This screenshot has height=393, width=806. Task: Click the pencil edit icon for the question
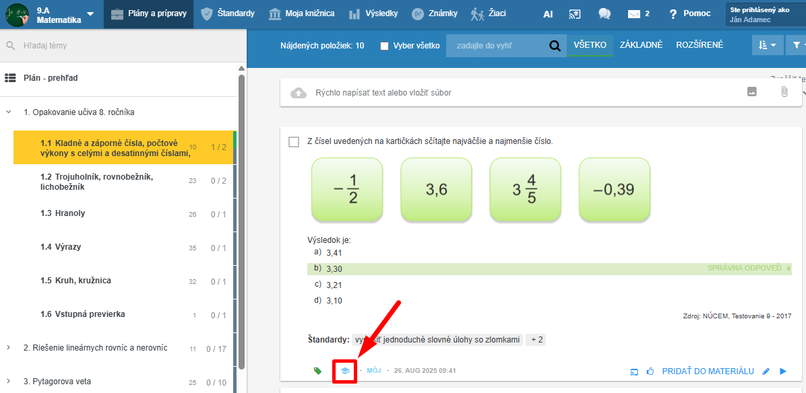766,371
